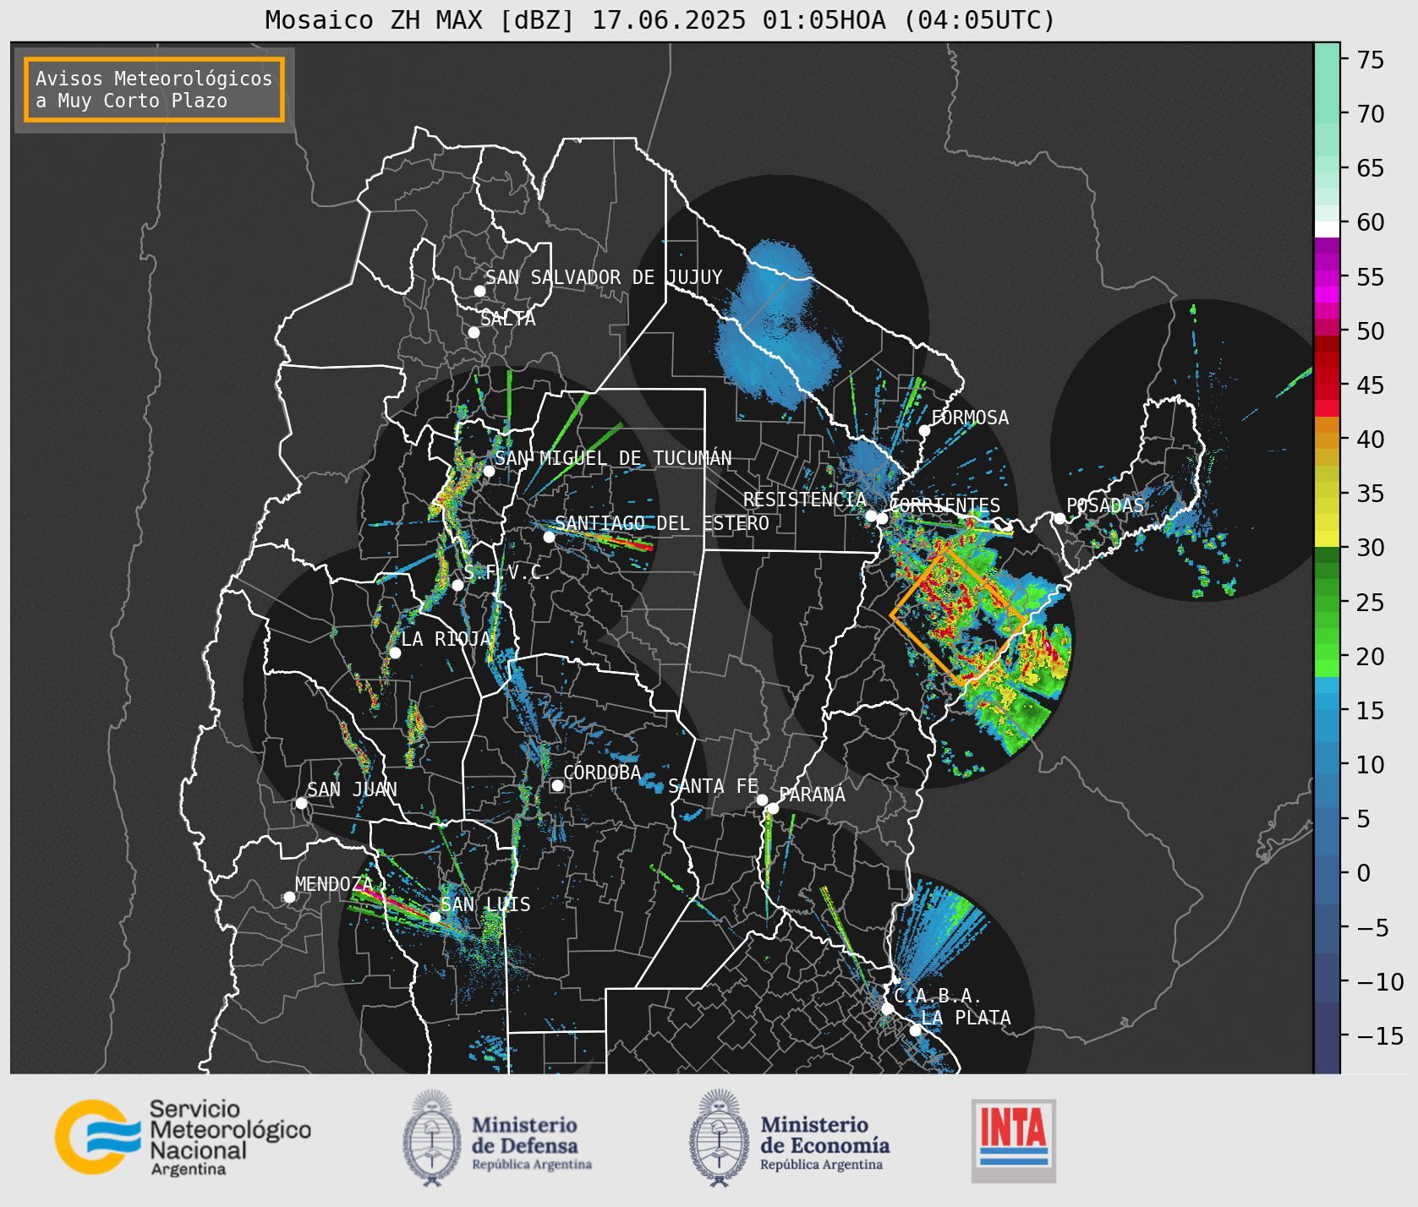Select the Mendoza city marker
This screenshot has width=1418, height=1207.
pos(289,897)
